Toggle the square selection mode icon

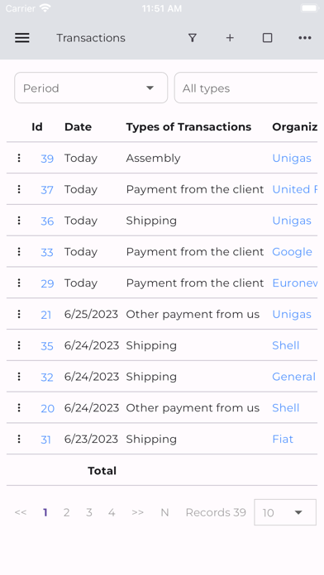pyautogui.click(x=268, y=38)
